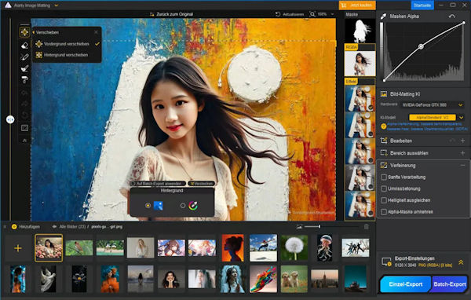471x300 pixels.
Task: Select the Eraser tool in left toolbar
Action: tap(24, 45)
